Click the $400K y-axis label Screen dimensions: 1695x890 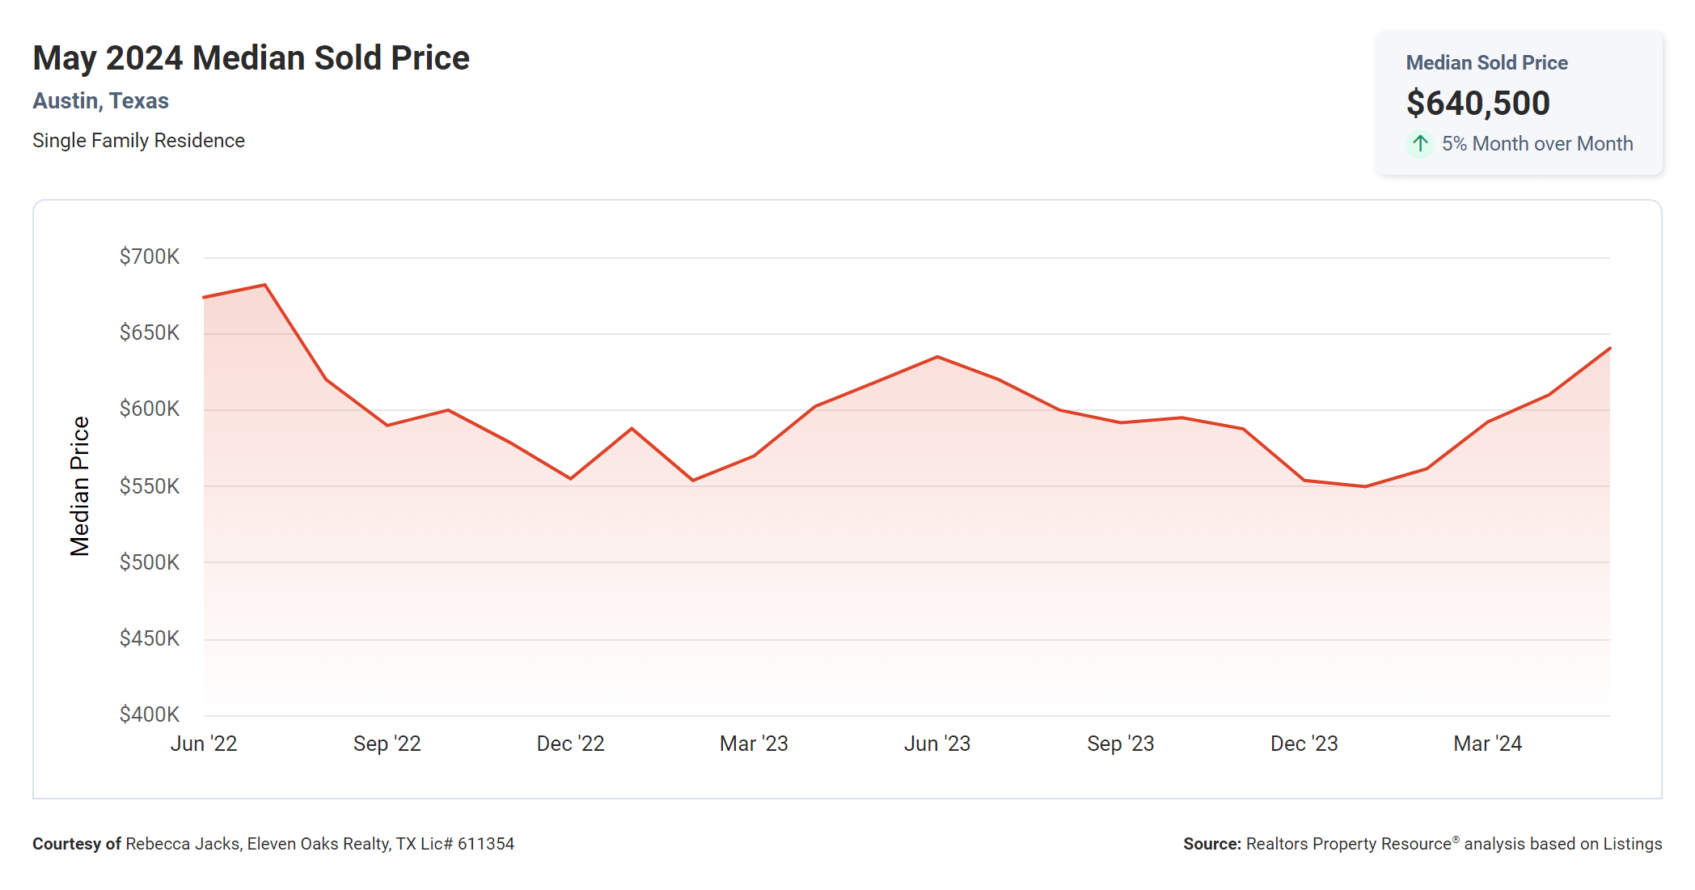[x=150, y=714]
